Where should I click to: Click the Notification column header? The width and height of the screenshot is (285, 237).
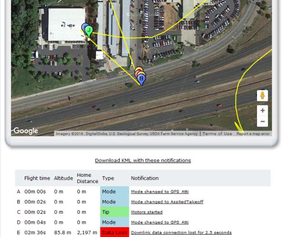tap(145, 178)
